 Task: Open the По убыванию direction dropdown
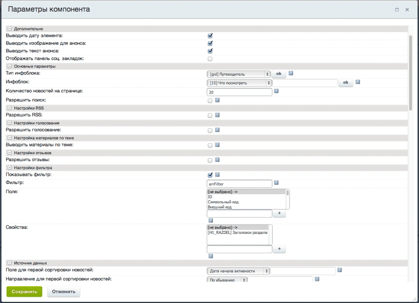click(x=227, y=280)
